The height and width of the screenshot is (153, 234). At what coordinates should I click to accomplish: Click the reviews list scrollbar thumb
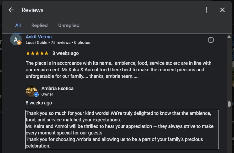point(229,104)
